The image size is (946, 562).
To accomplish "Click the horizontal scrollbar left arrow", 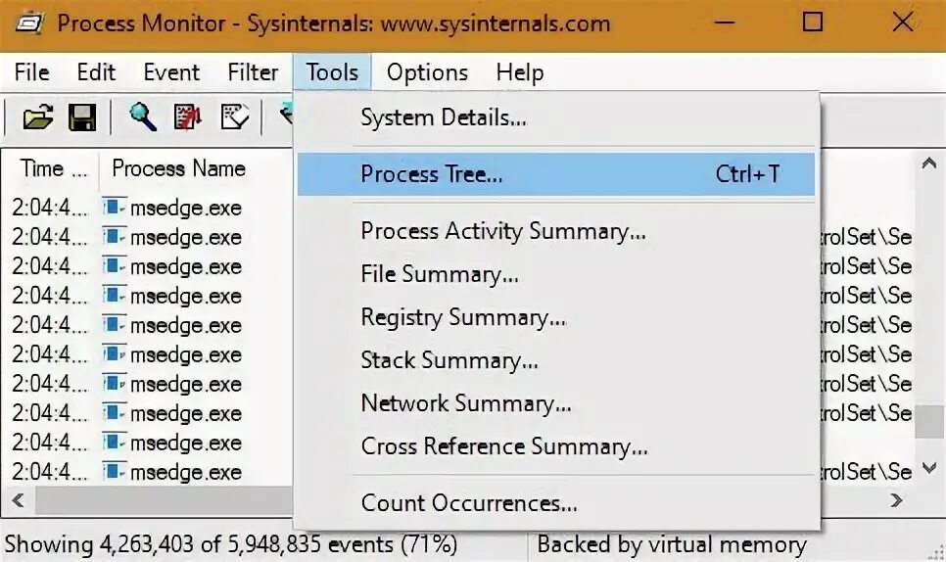I will click(17, 500).
